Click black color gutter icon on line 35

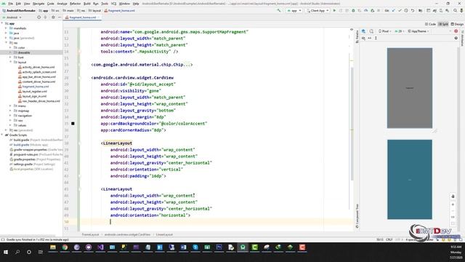[73, 124]
